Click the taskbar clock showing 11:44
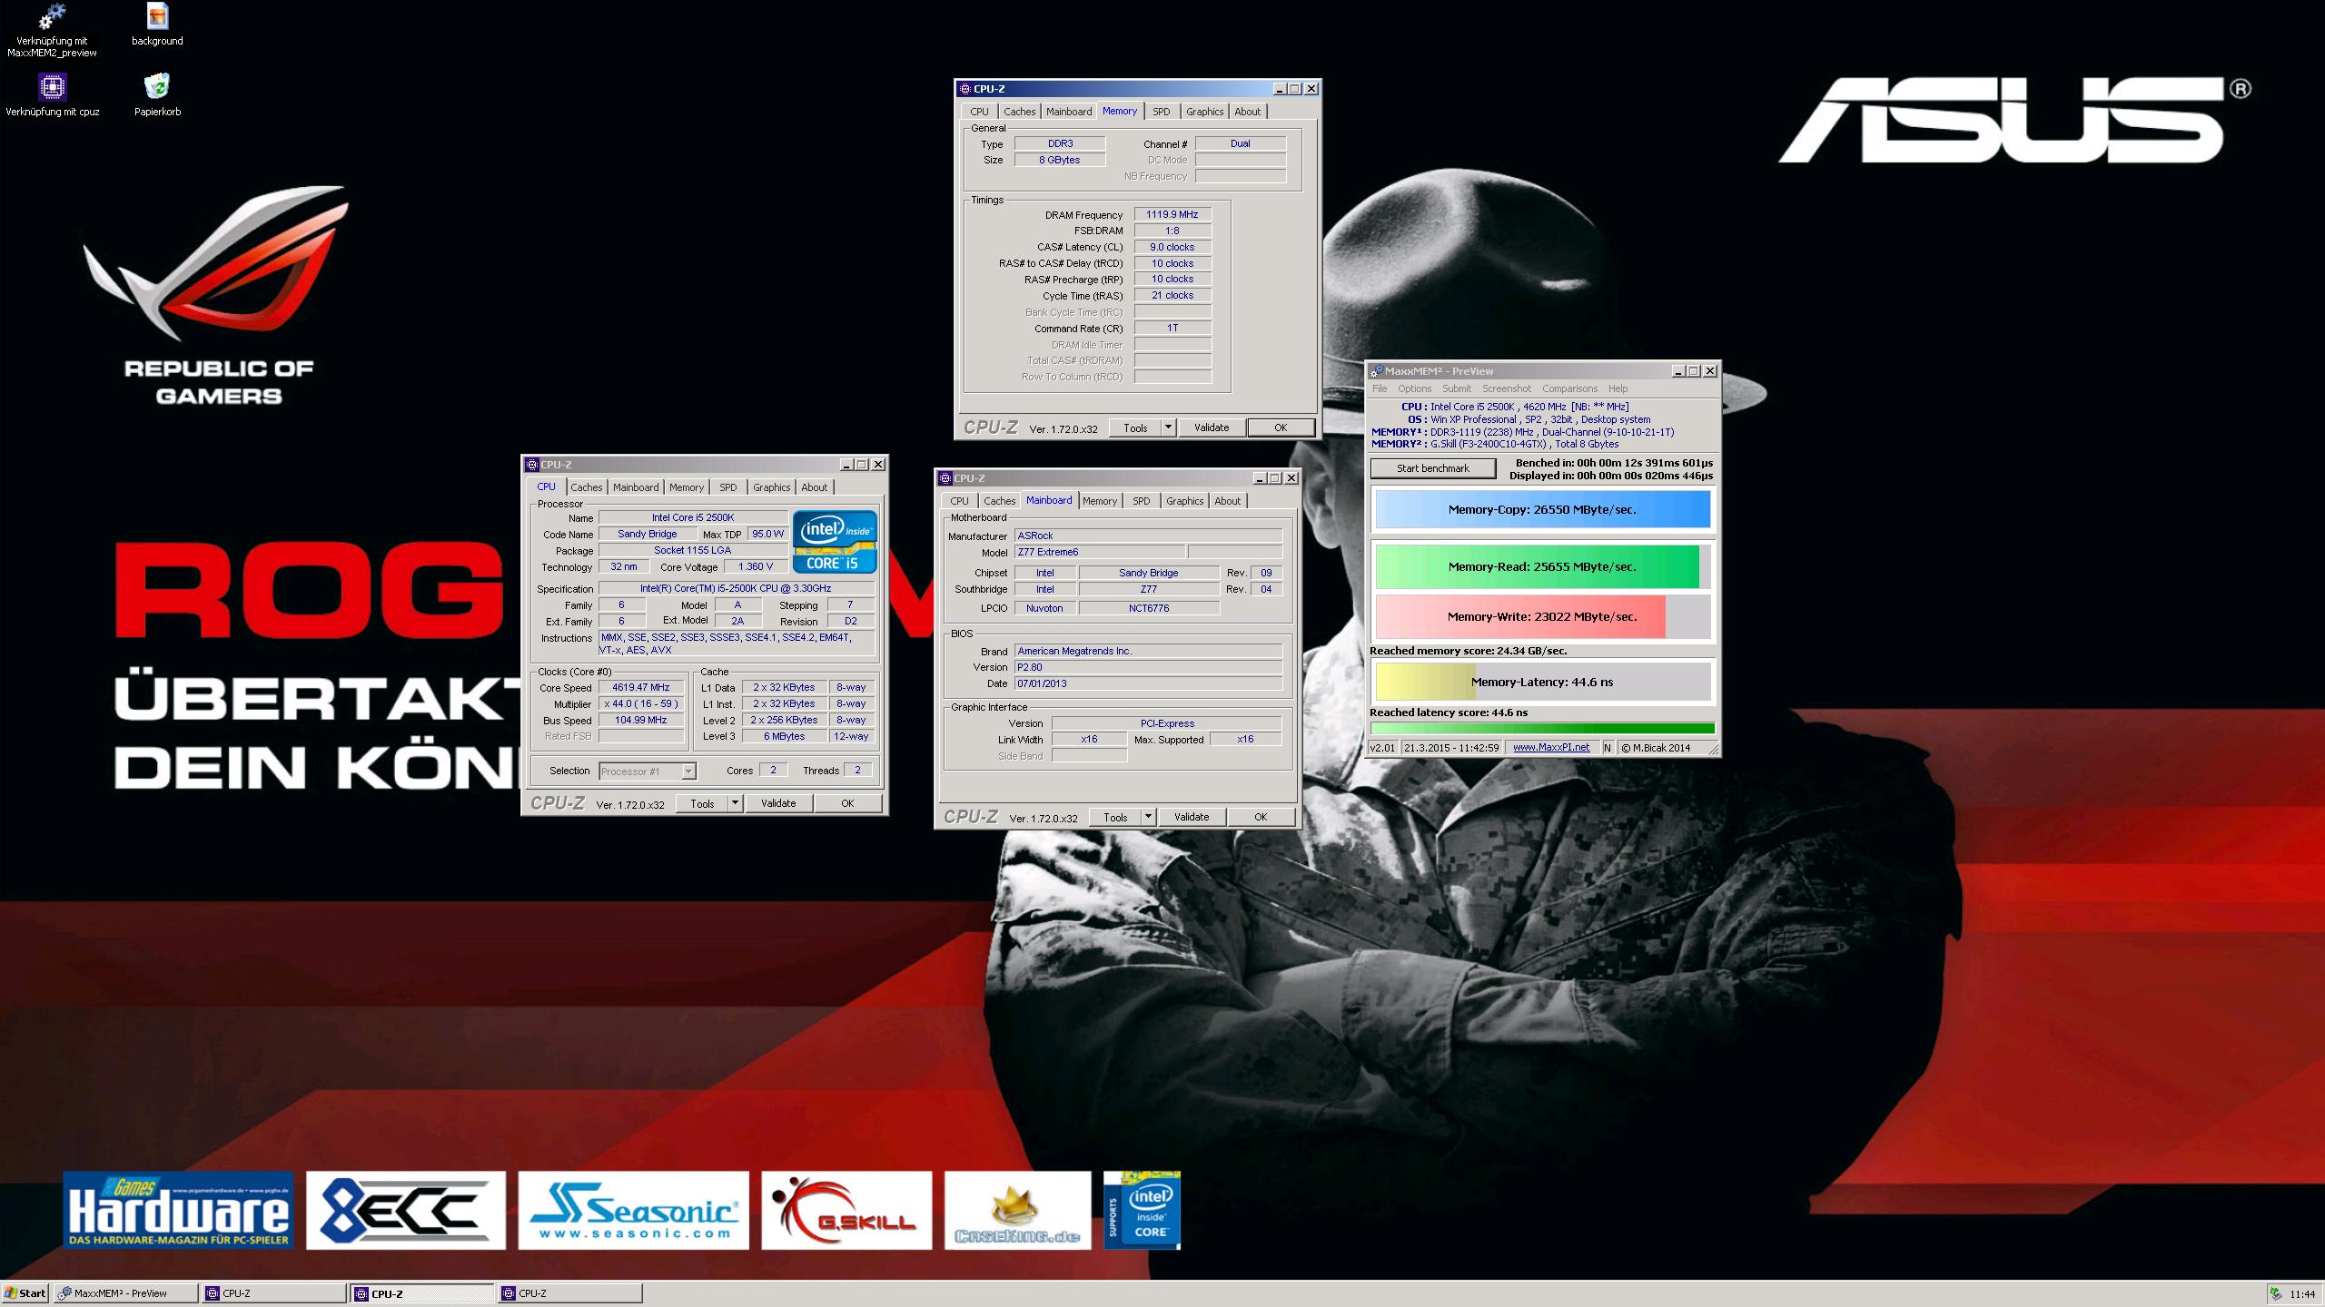This screenshot has height=1307, width=2325. click(x=2302, y=1294)
